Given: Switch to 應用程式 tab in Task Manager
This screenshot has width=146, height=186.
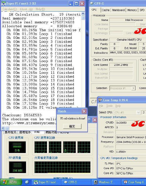Looking at the screenshot, I should tap(10, 132).
